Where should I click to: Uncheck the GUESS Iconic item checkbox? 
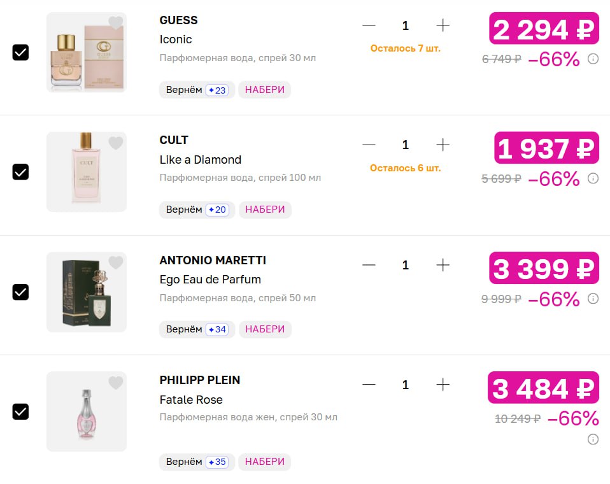click(x=21, y=52)
